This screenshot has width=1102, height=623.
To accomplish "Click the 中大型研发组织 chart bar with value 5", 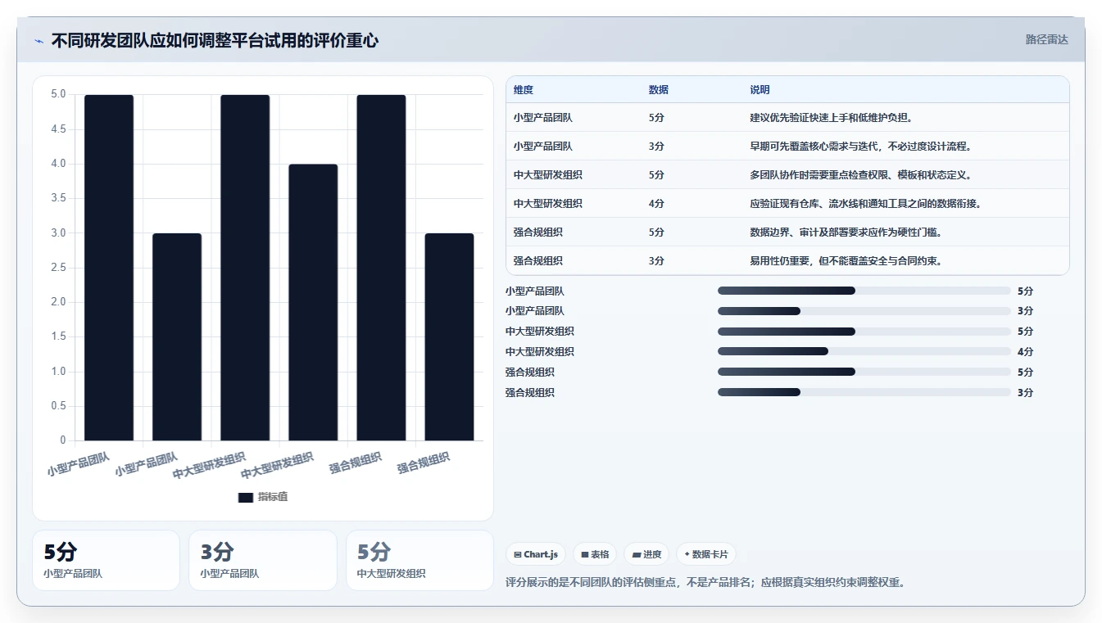I will click(245, 268).
